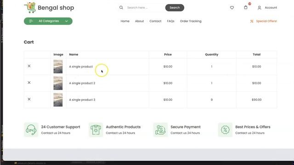Click the All Categories chevron arrow
The height and width of the screenshot is (165, 294).
[67, 21]
